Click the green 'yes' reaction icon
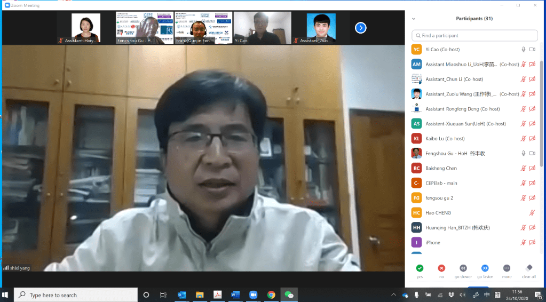Viewport: 546px width, 302px height. coord(420,268)
